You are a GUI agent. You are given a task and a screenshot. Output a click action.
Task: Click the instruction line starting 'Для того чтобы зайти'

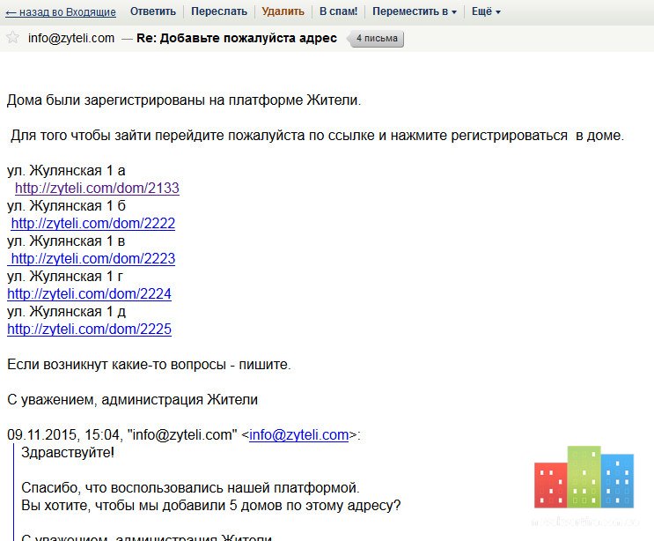click(x=317, y=136)
